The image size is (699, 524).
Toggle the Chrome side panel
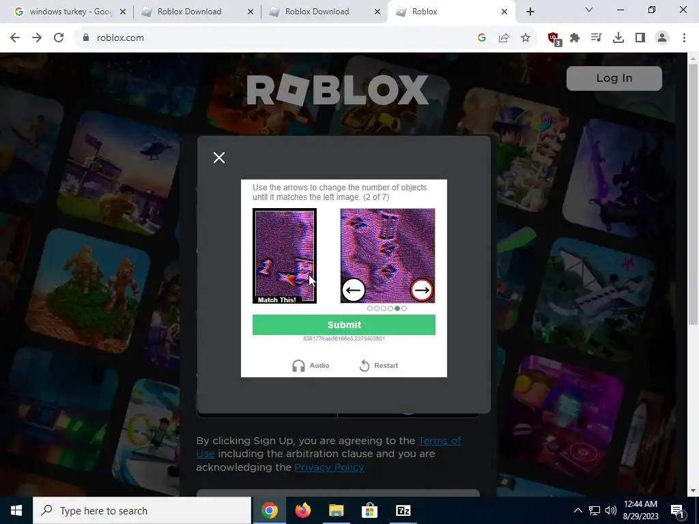click(x=640, y=38)
